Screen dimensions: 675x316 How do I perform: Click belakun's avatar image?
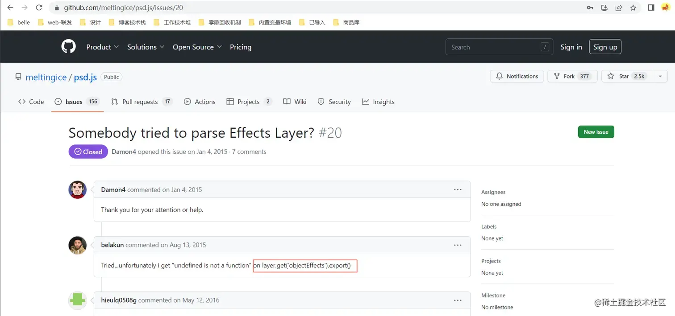77,245
